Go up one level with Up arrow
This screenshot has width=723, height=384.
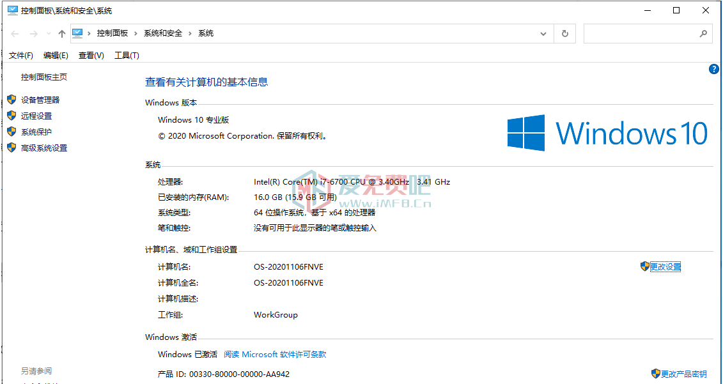62,34
